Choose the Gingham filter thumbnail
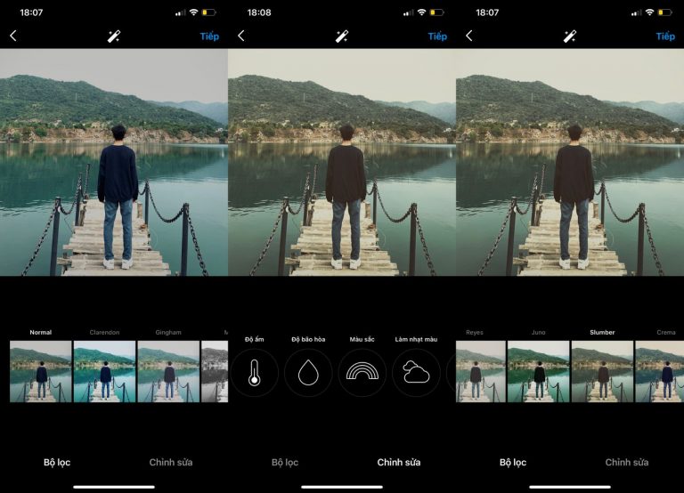684x493 pixels. pyautogui.click(x=168, y=371)
